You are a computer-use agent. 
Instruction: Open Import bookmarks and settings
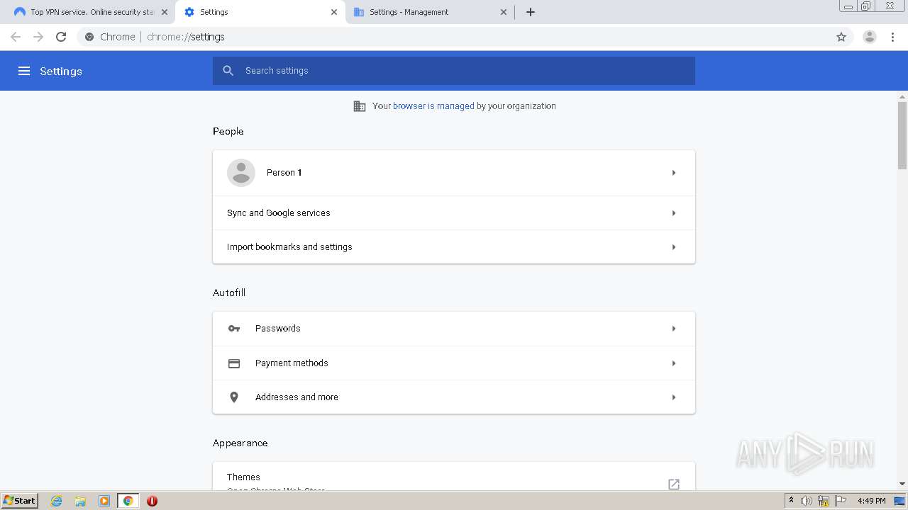[454, 247]
